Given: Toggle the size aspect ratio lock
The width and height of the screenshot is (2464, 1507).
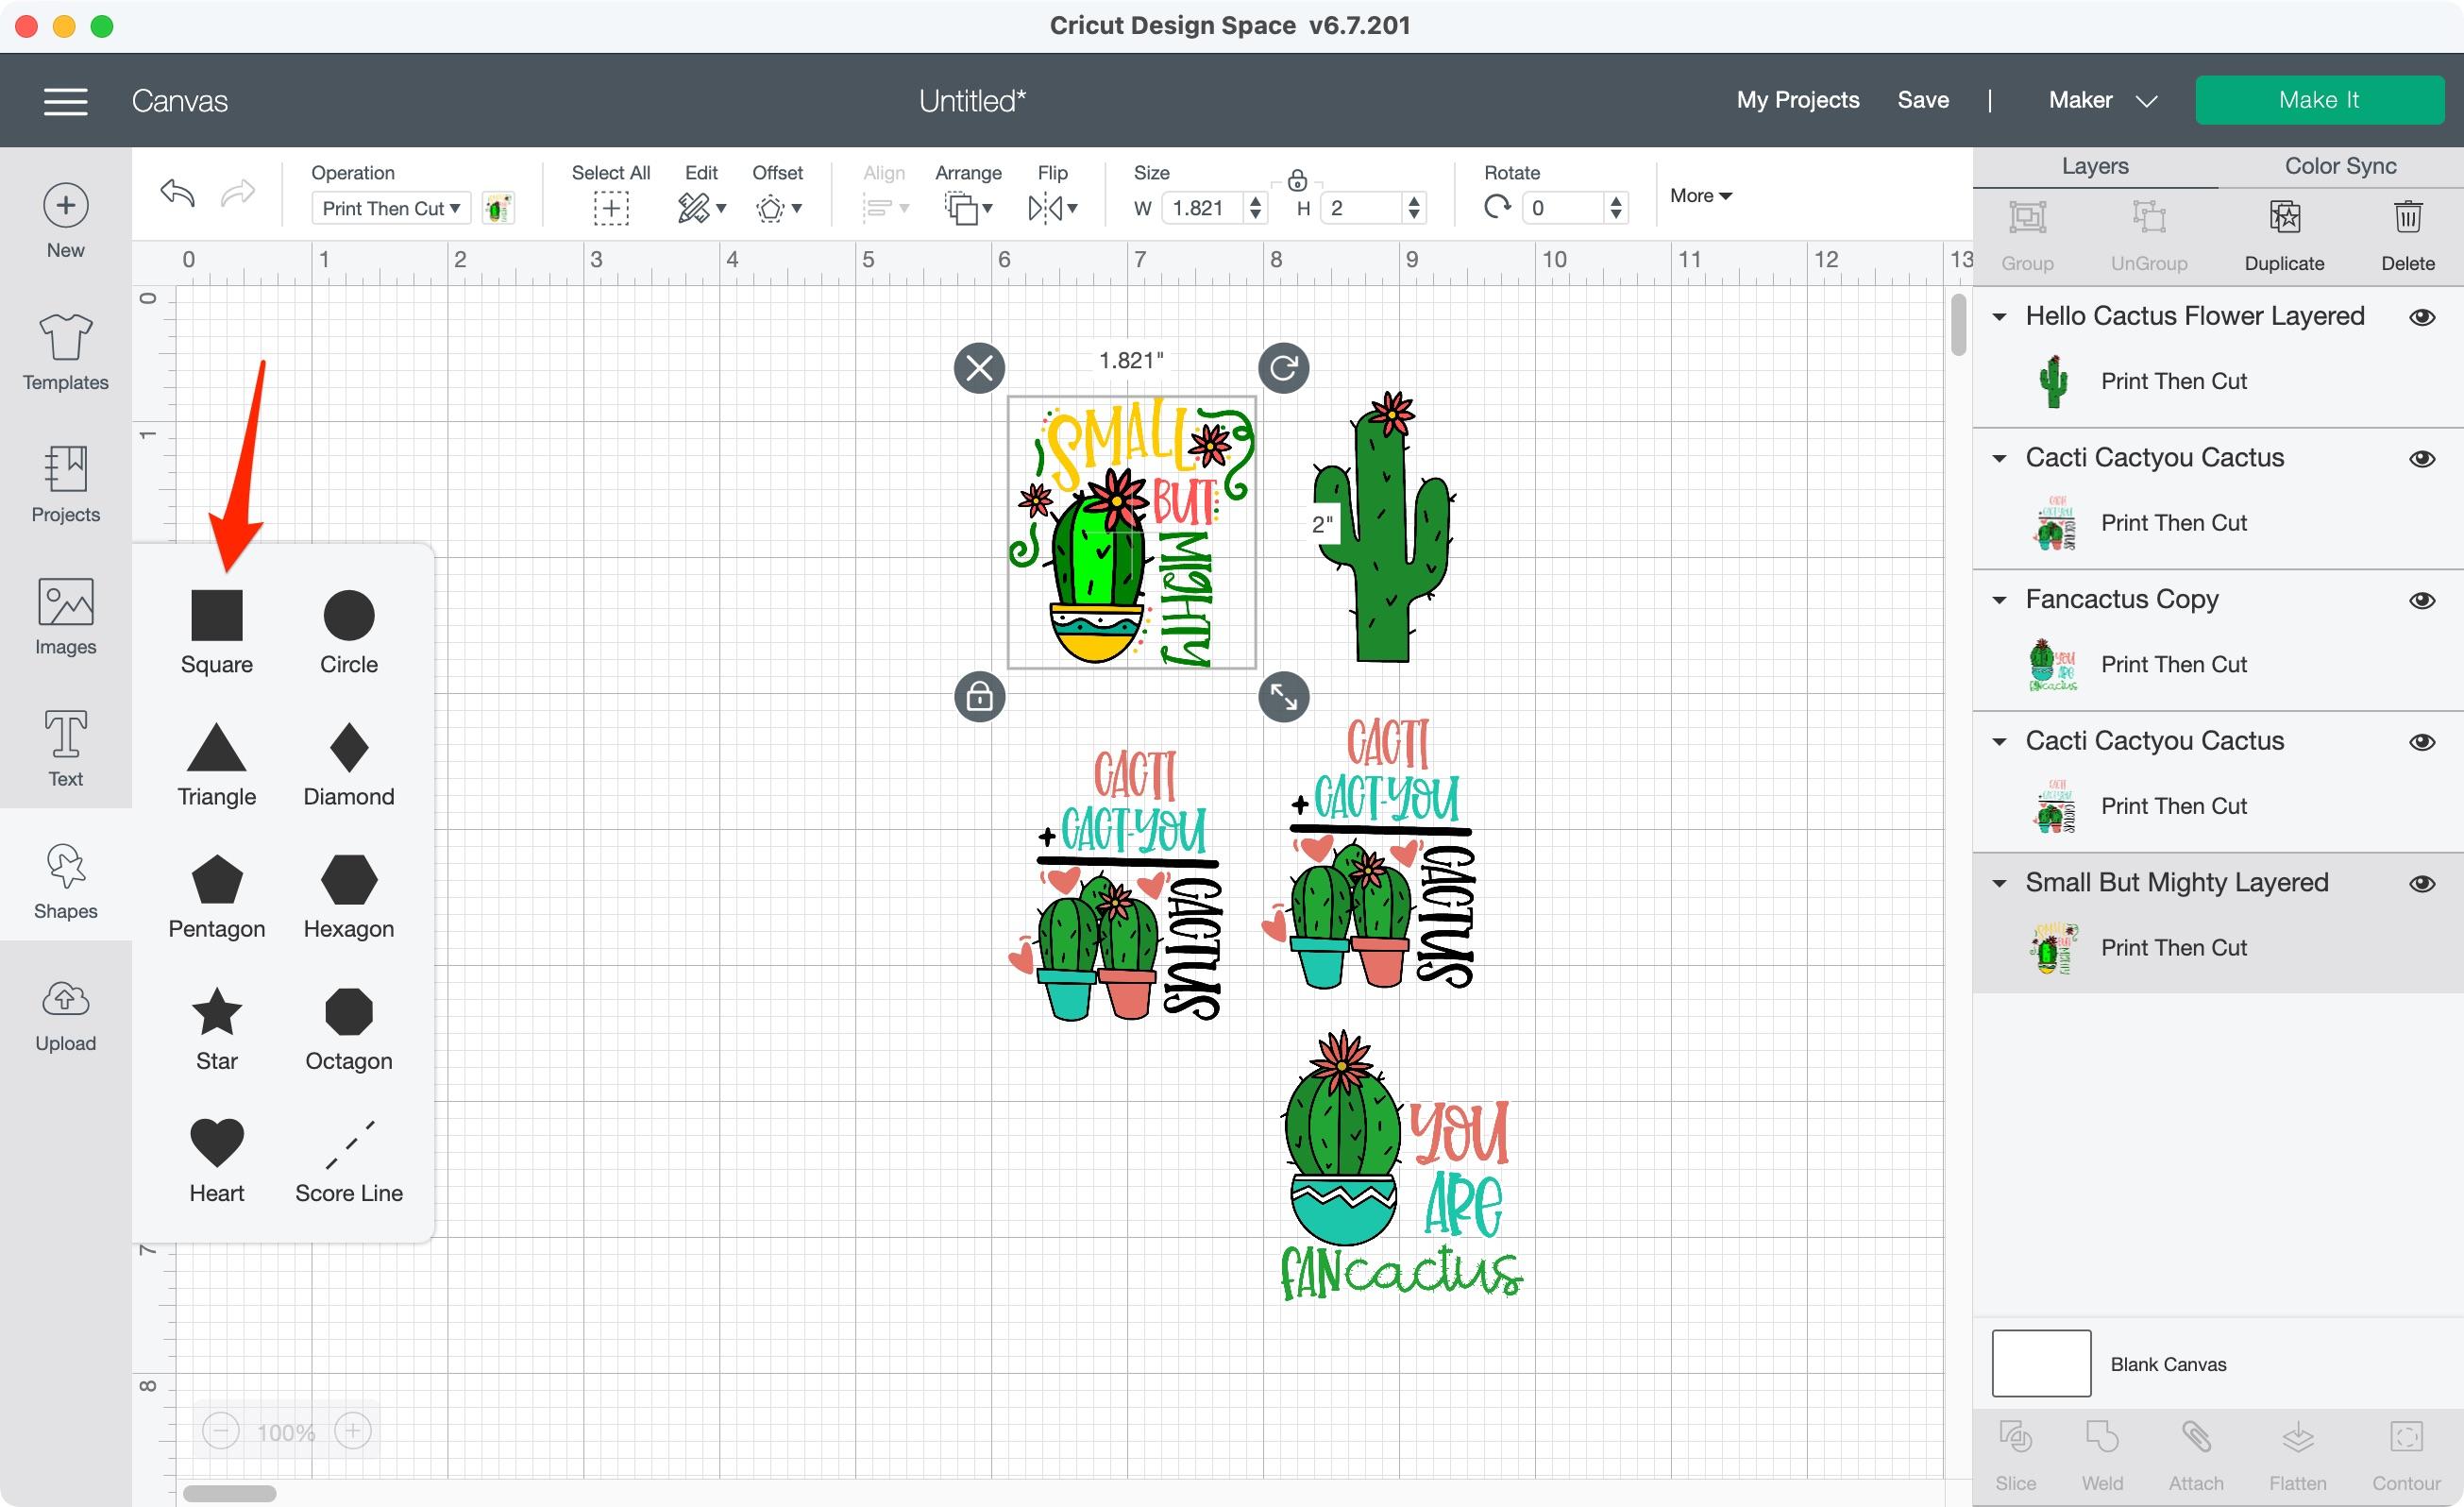Looking at the screenshot, I should point(1297,180).
